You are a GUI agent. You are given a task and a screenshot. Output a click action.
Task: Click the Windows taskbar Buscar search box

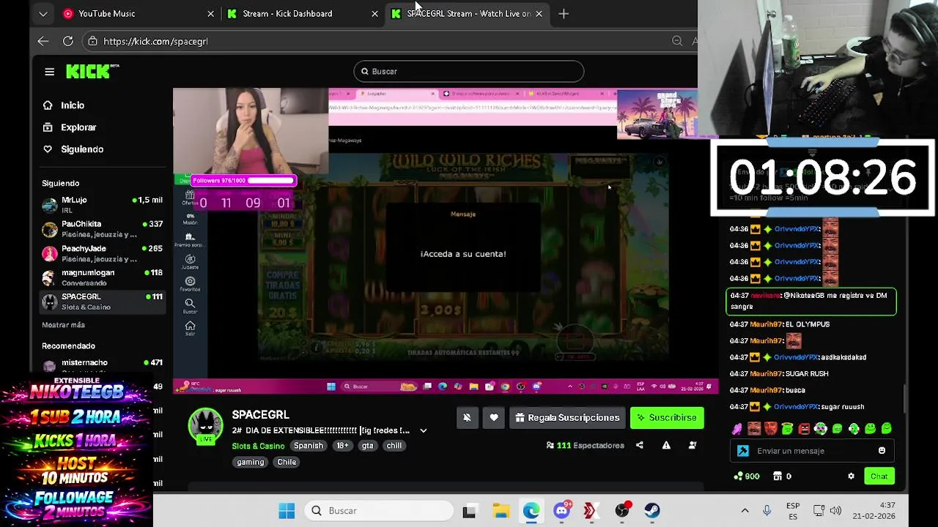[x=379, y=511]
